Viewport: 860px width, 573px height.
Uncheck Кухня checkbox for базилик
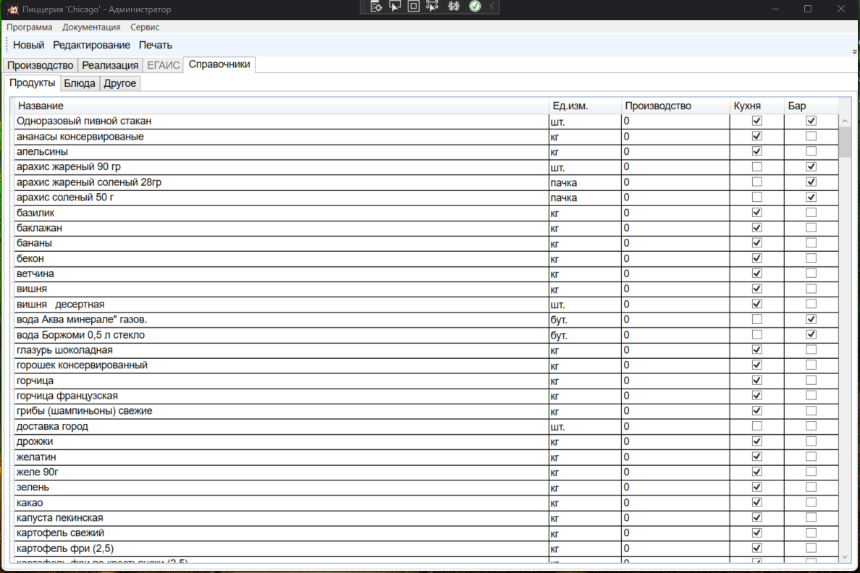[x=757, y=212]
